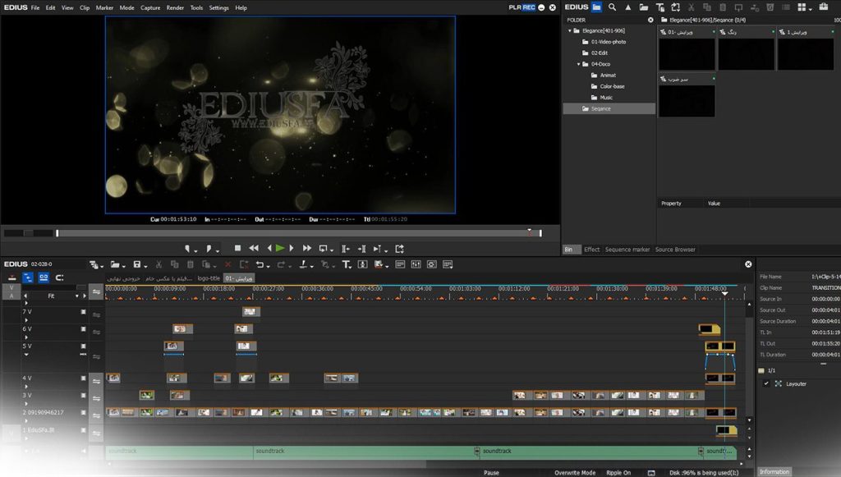Viewport: 841px width, 477px height.
Task: Set the In point marker icon
Action: 187,249
